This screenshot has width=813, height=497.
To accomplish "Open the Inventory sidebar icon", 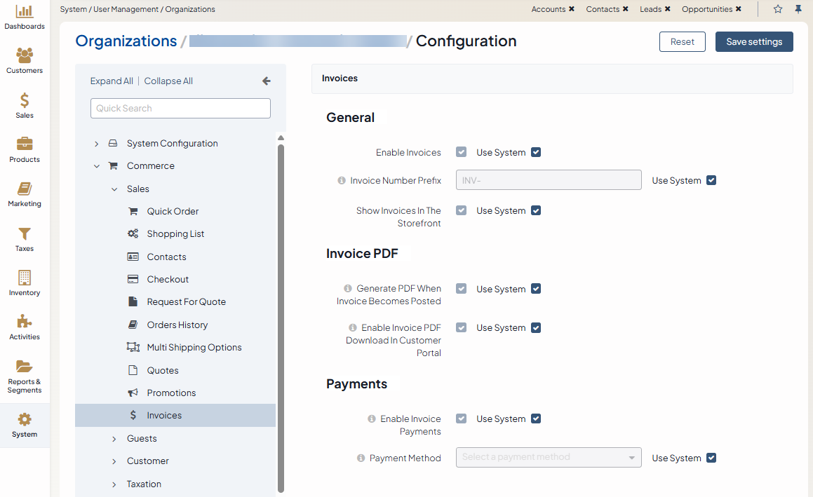I will coord(25,278).
